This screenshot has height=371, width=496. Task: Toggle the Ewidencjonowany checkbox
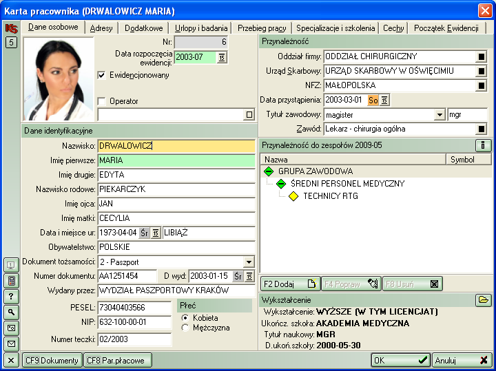102,75
